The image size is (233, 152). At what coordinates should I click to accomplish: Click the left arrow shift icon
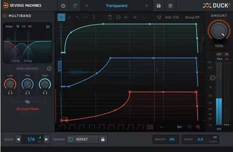[127, 17]
